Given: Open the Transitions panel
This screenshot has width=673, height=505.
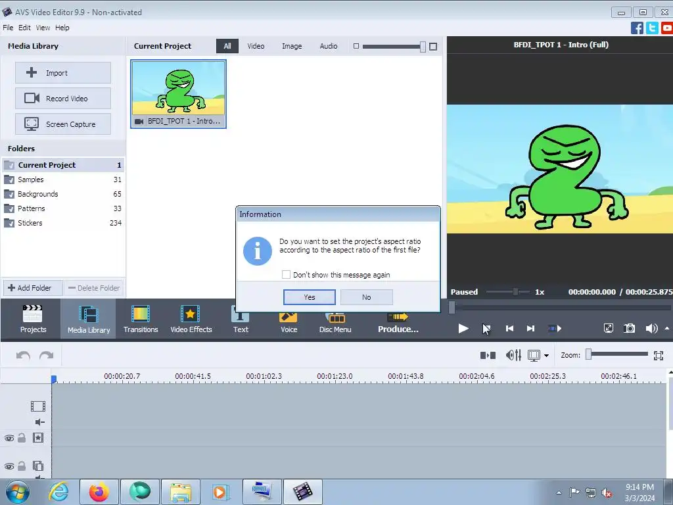Looking at the screenshot, I should tap(141, 319).
